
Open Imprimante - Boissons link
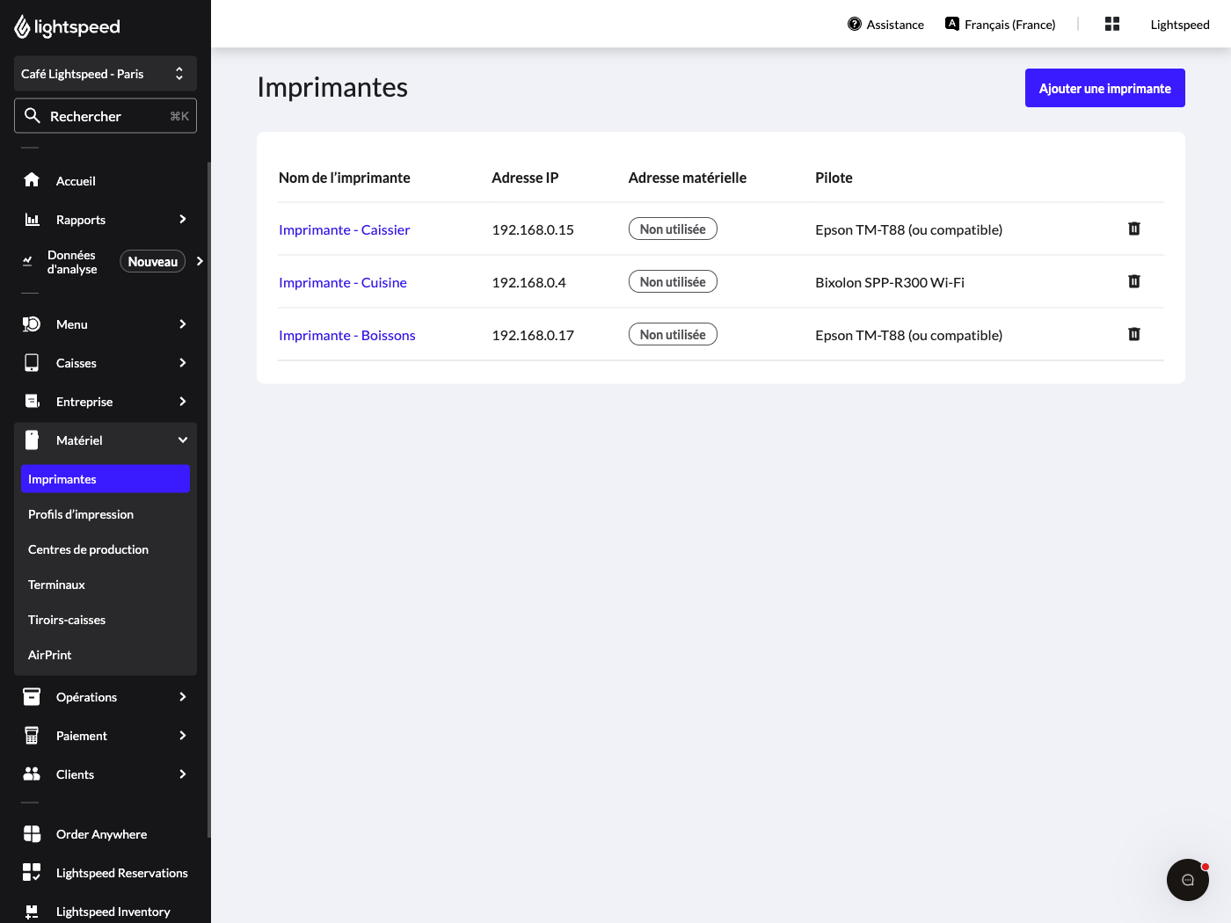(x=347, y=335)
